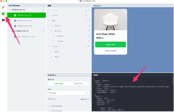This screenshot has height=112, width=174.
Task: Add a new carousel message with the plus icon
Action: point(43,31)
